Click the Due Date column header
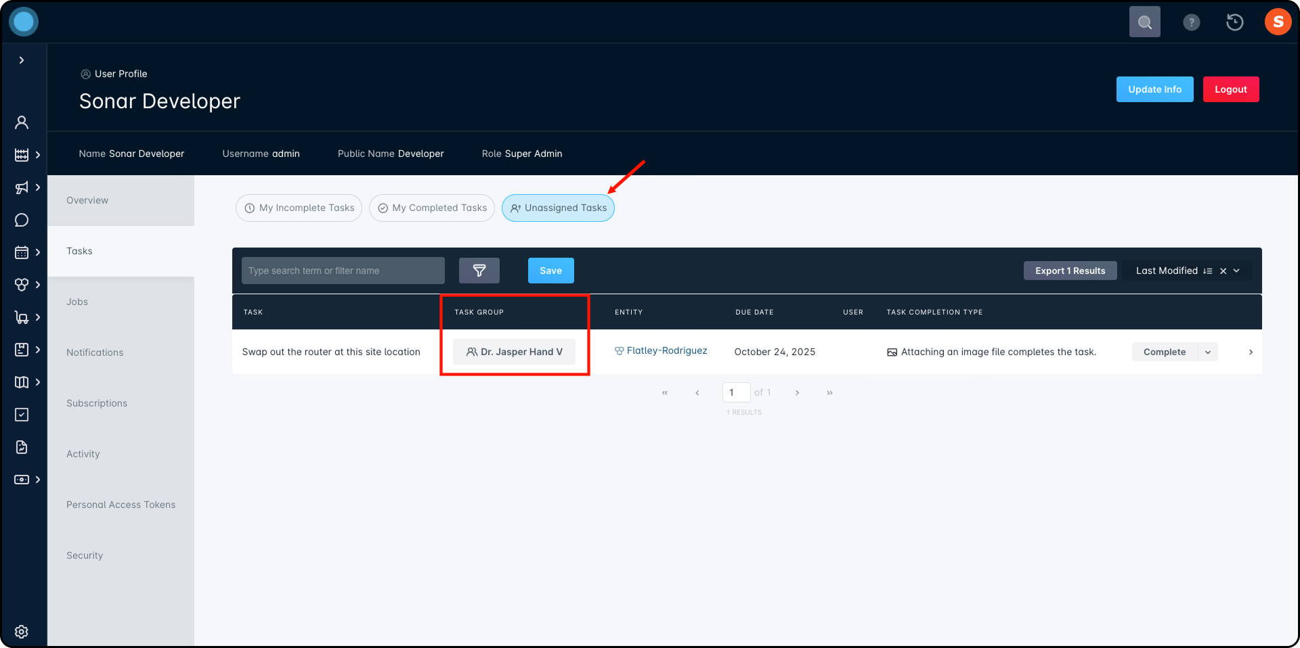The image size is (1300, 648). tap(754, 312)
